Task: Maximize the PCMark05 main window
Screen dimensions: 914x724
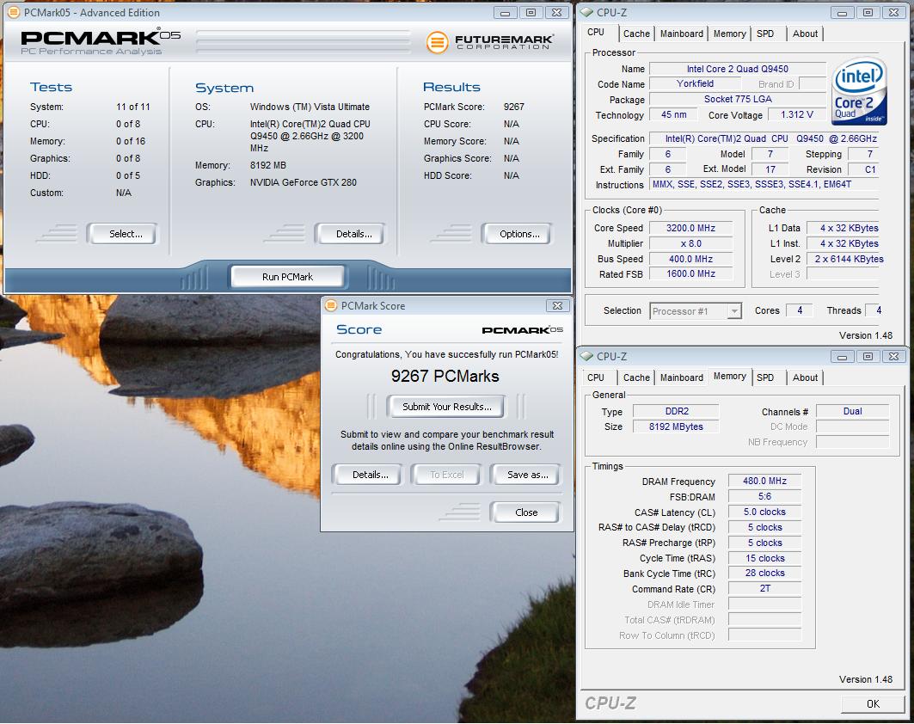Action: point(531,12)
